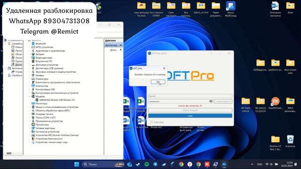Expand the Порты (COM и LPT) category
The image size is (301, 169).
click(30, 117)
